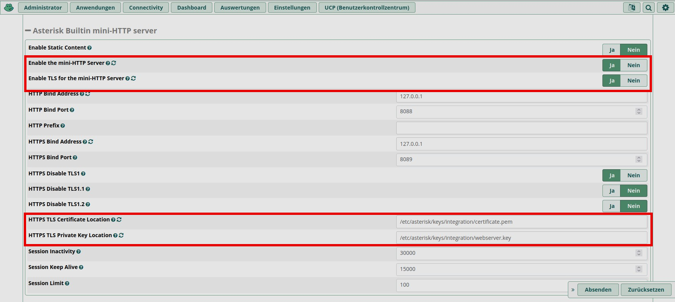The width and height of the screenshot is (675, 302).
Task: Click help icon next to Session Limit
Action: pyautogui.click(x=67, y=284)
